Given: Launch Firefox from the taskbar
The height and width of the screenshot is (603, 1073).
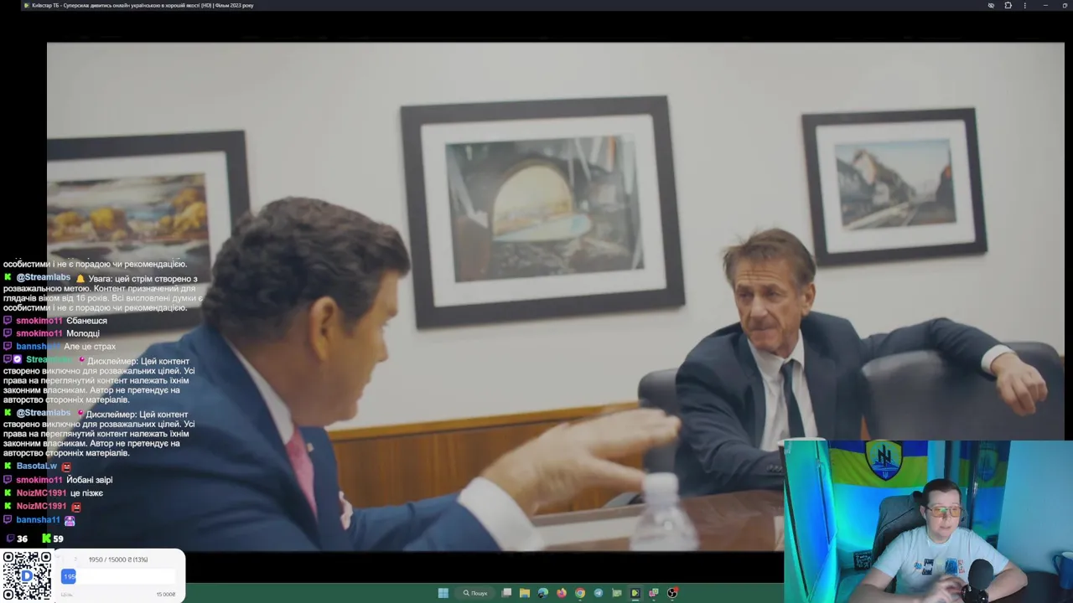Looking at the screenshot, I should 562,593.
